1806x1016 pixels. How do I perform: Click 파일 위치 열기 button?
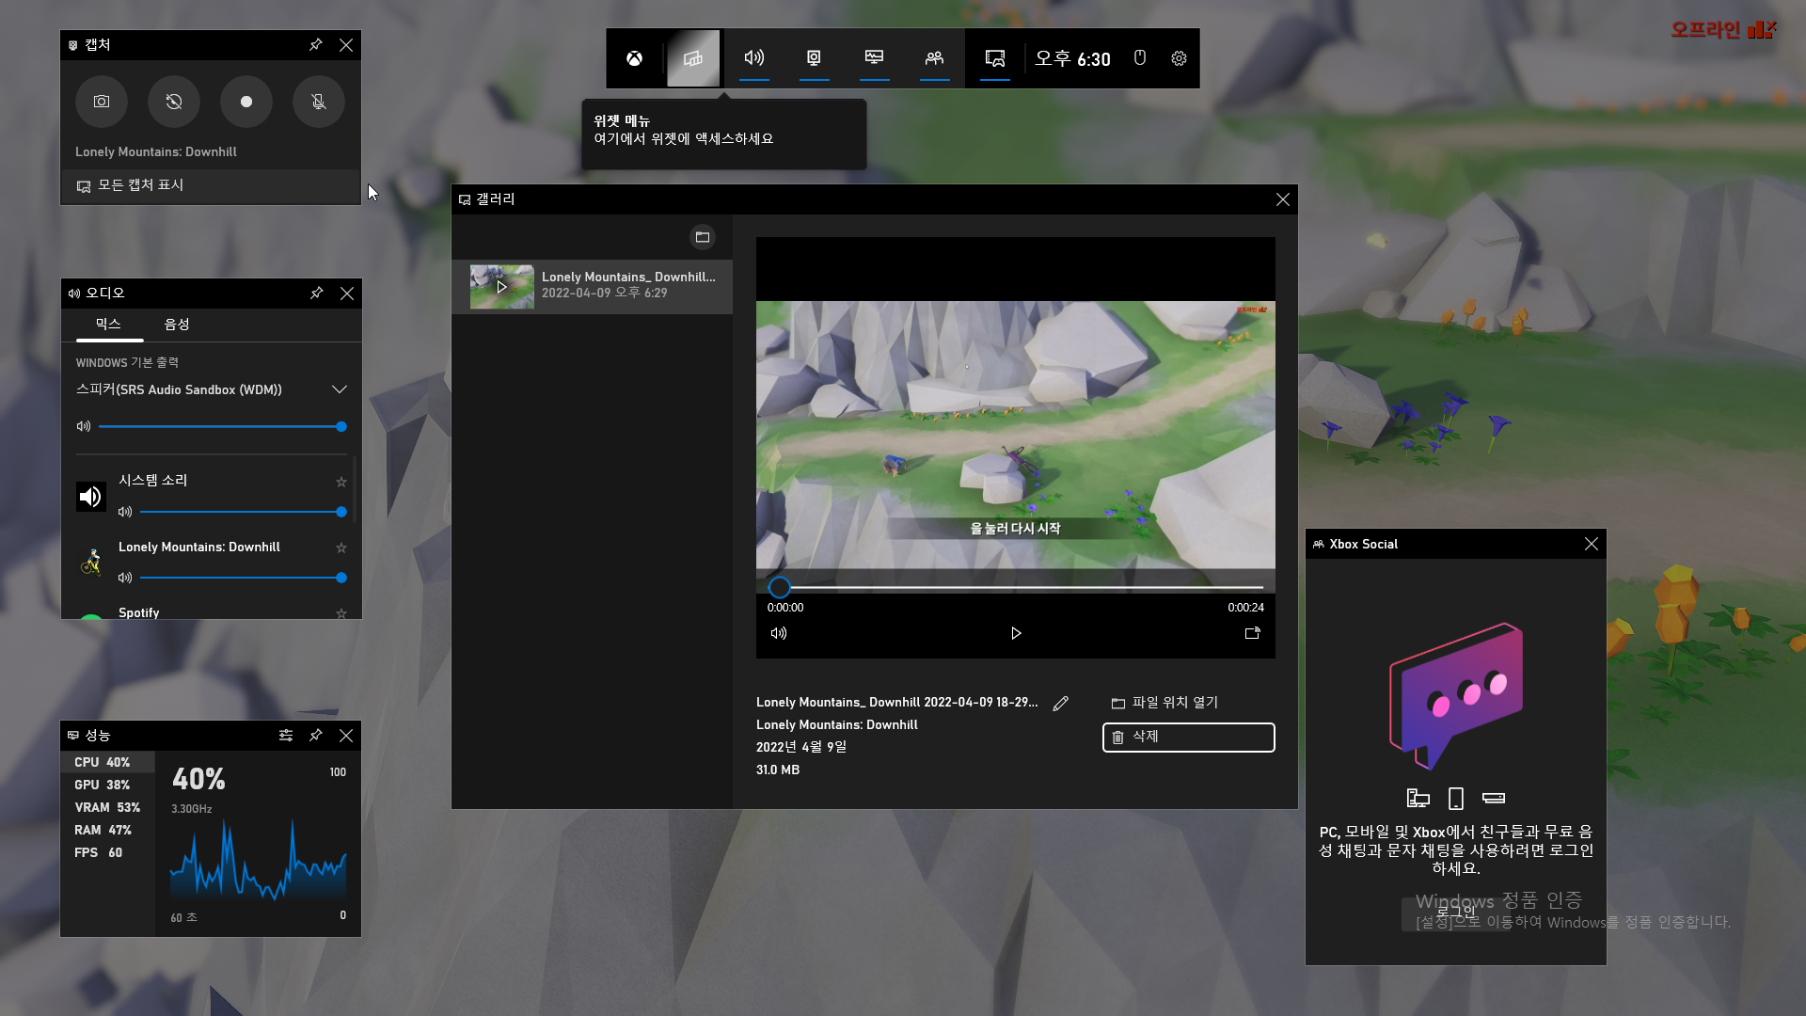click(1165, 703)
